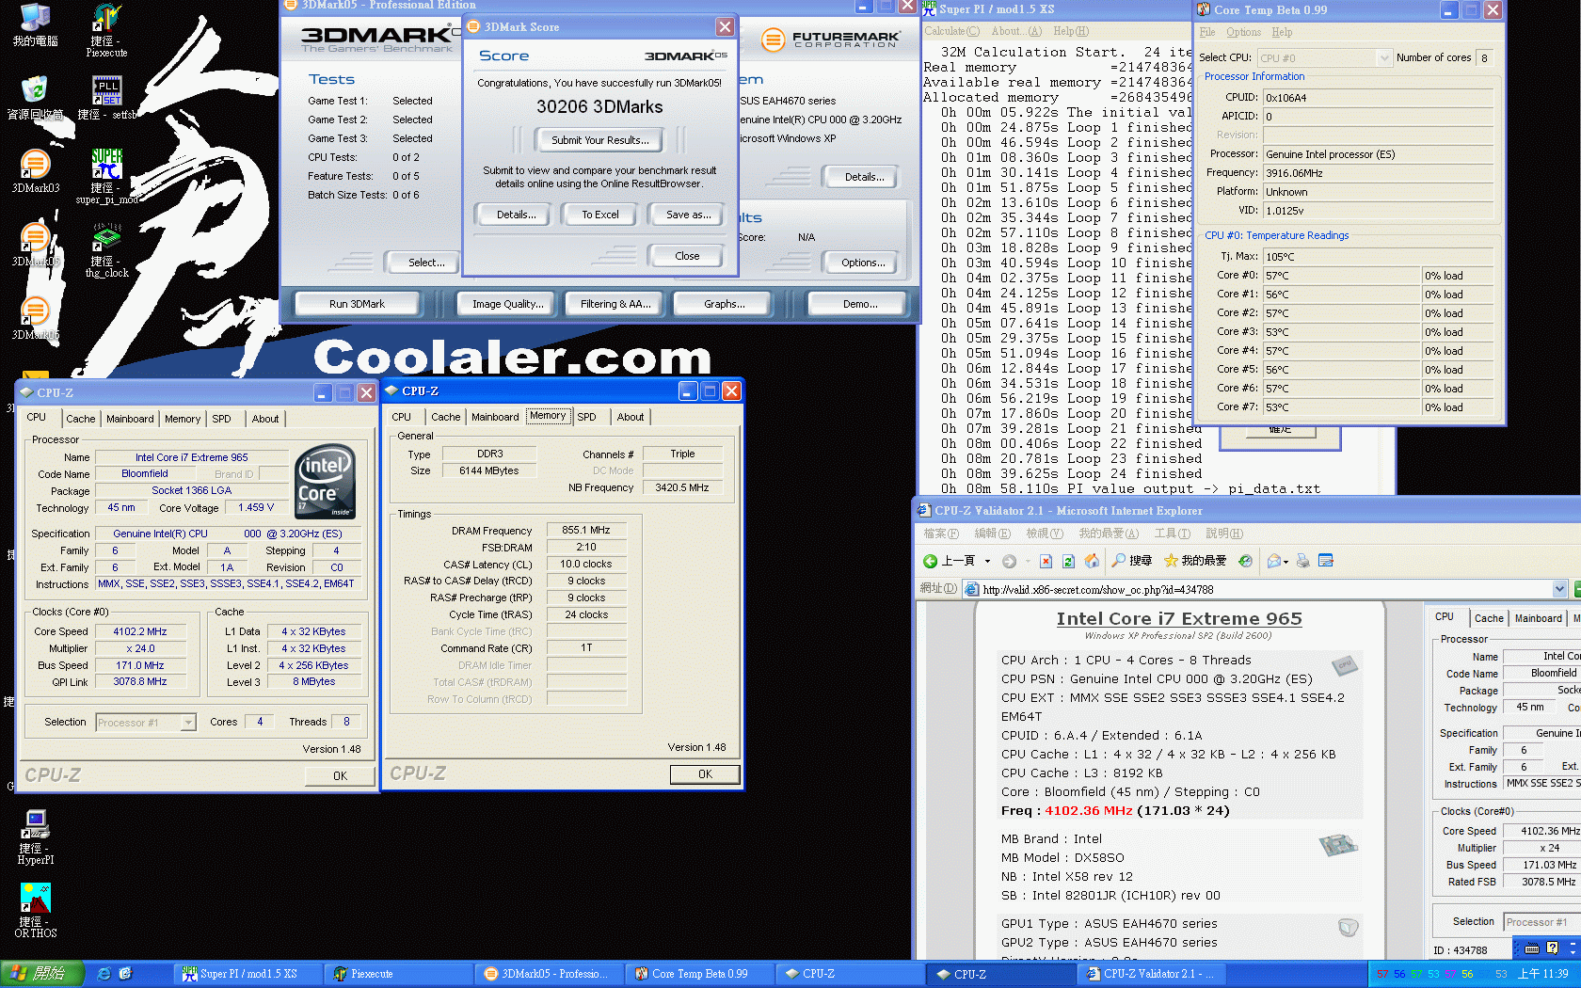Image resolution: width=1581 pixels, height=988 pixels.
Task: Click Options button in 3DMark05 Results
Action: (x=863, y=263)
